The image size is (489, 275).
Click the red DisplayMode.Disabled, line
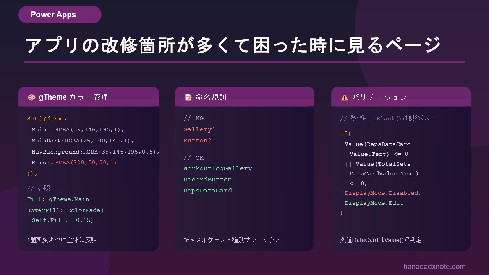coord(383,193)
